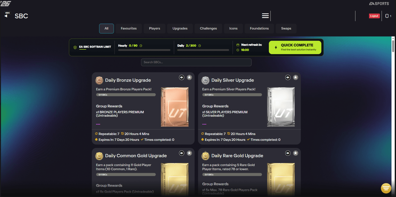Favourite the Daily Rare Gold Upgrade star
396x197 pixels.
[296, 153]
